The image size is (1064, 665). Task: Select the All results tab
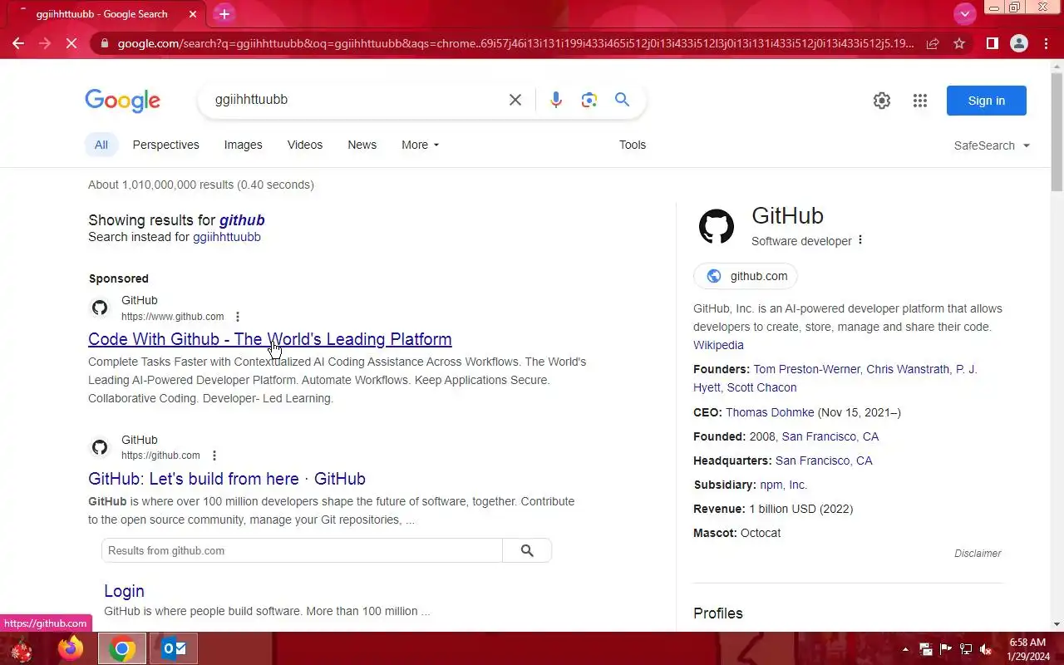[101, 145]
